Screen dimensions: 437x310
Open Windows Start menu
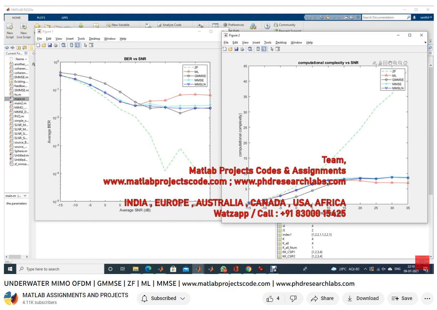pyautogui.click(x=10, y=269)
